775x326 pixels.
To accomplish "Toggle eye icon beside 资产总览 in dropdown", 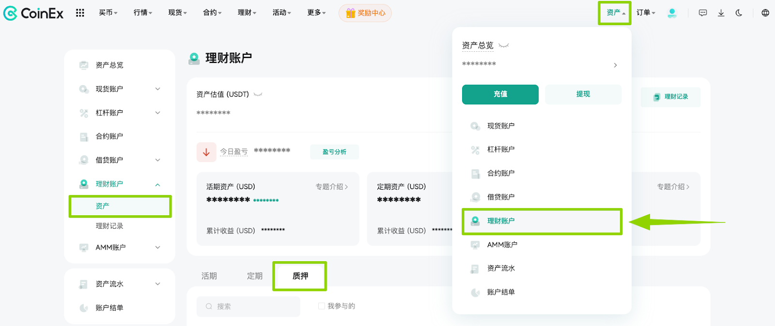I will coord(504,46).
